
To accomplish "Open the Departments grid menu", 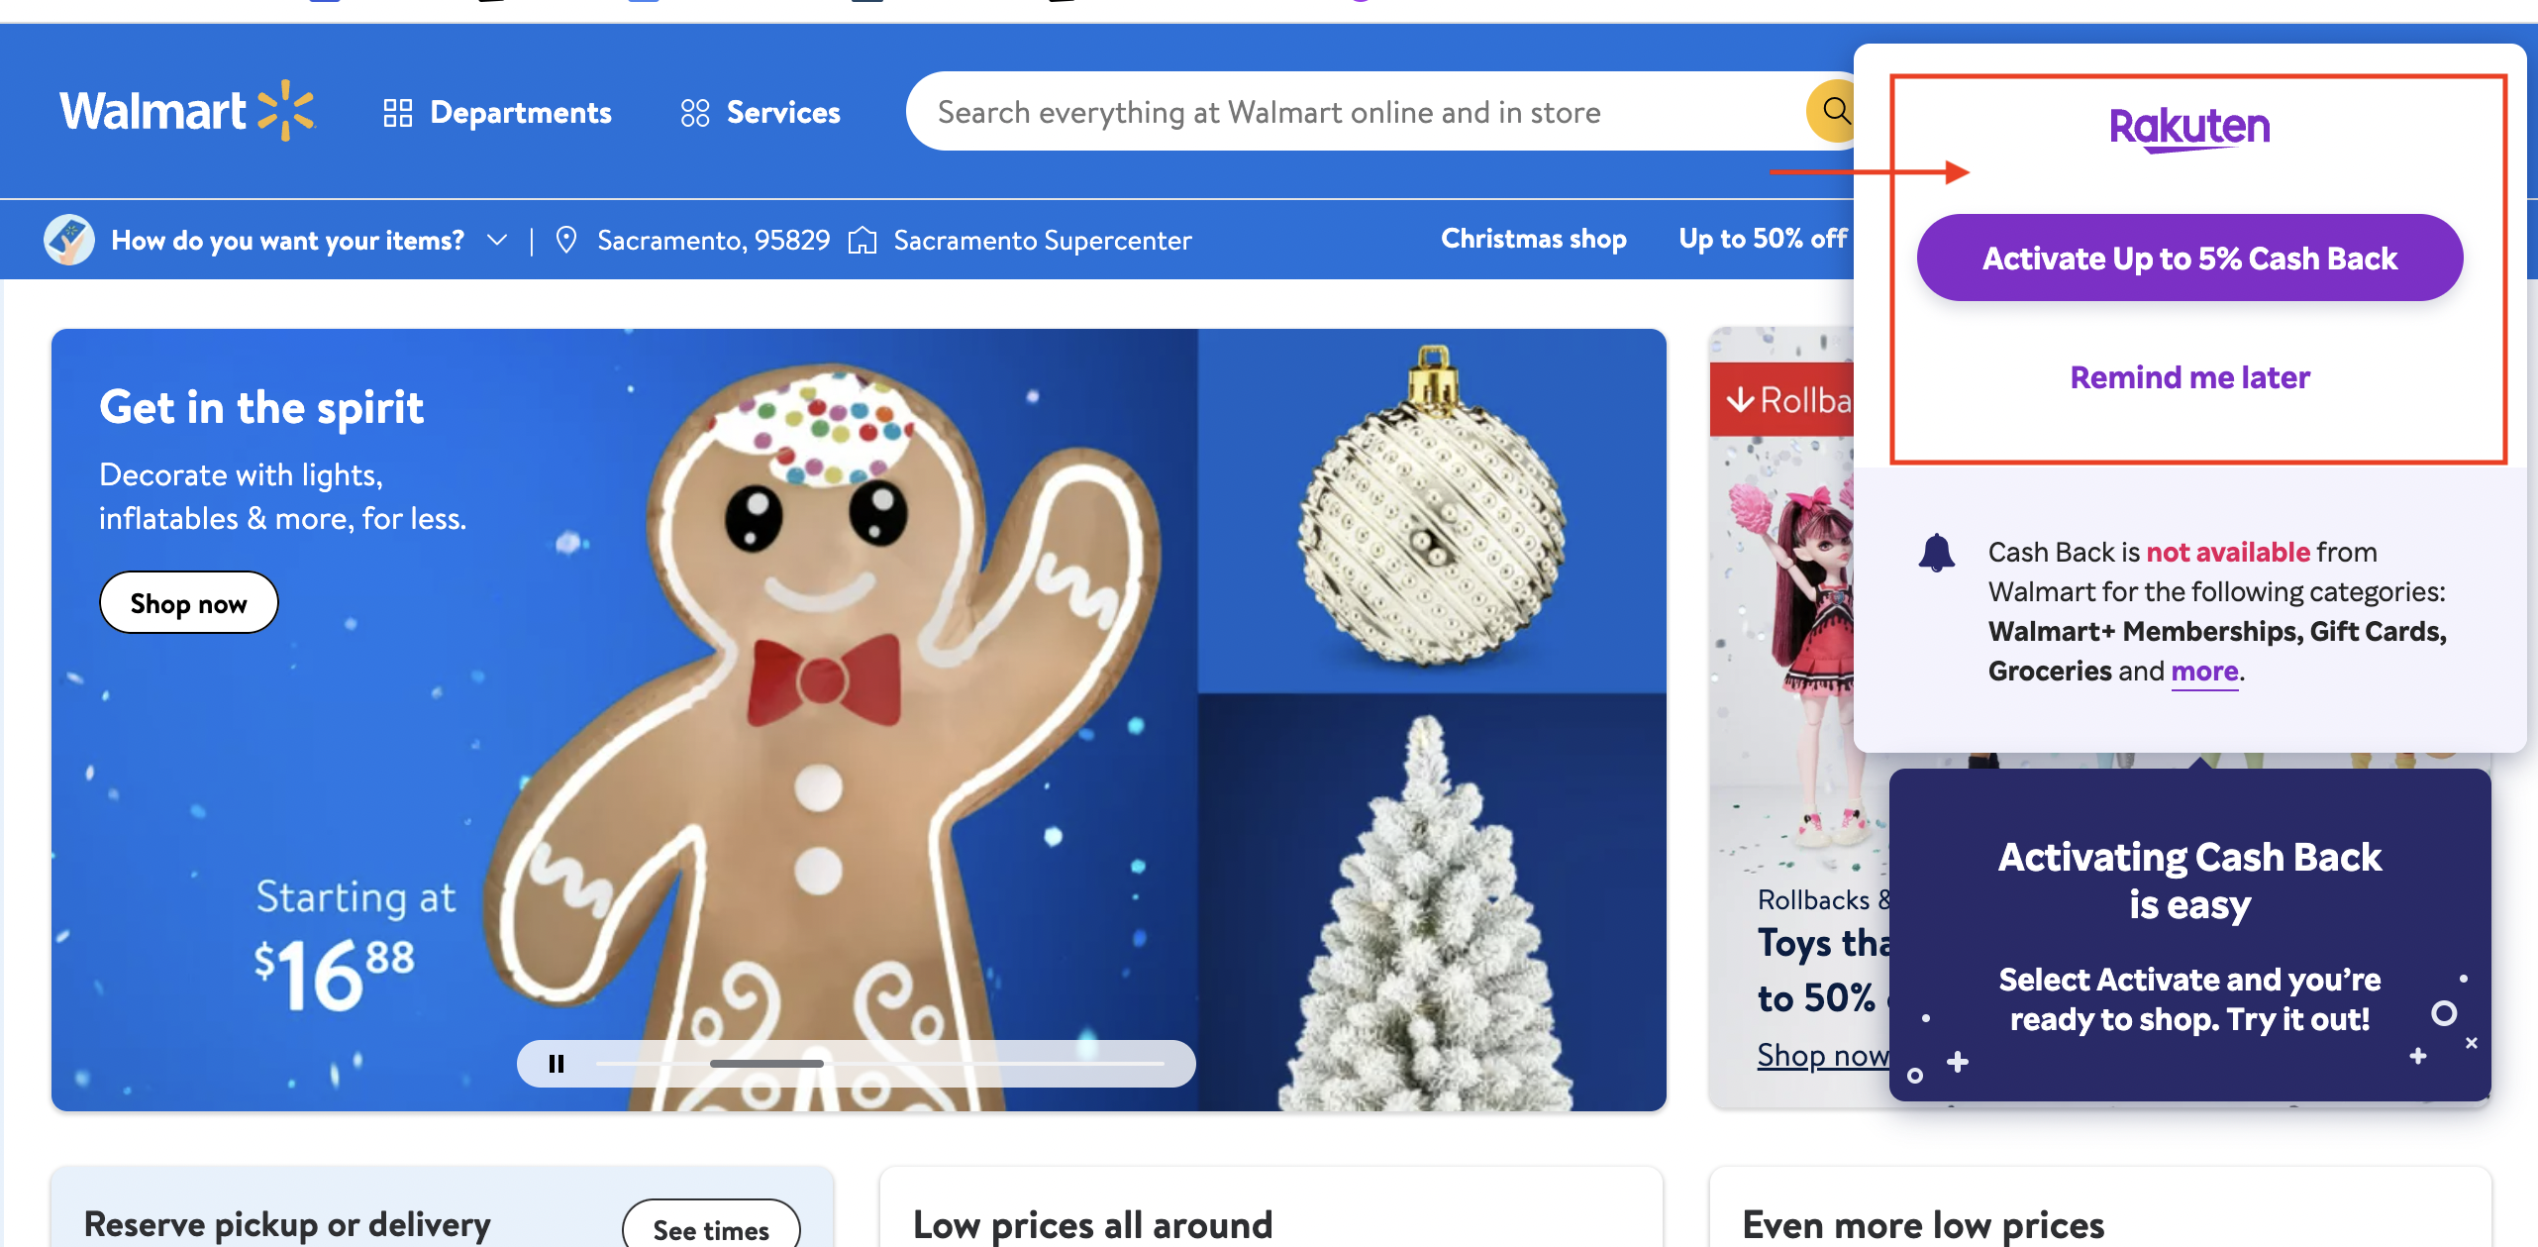I will pyautogui.click(x=498, y=113).
